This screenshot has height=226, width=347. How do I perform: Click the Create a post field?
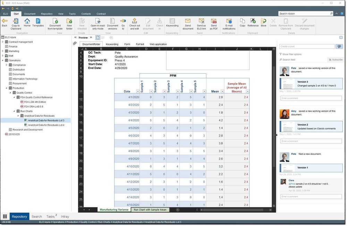point(307,46)
